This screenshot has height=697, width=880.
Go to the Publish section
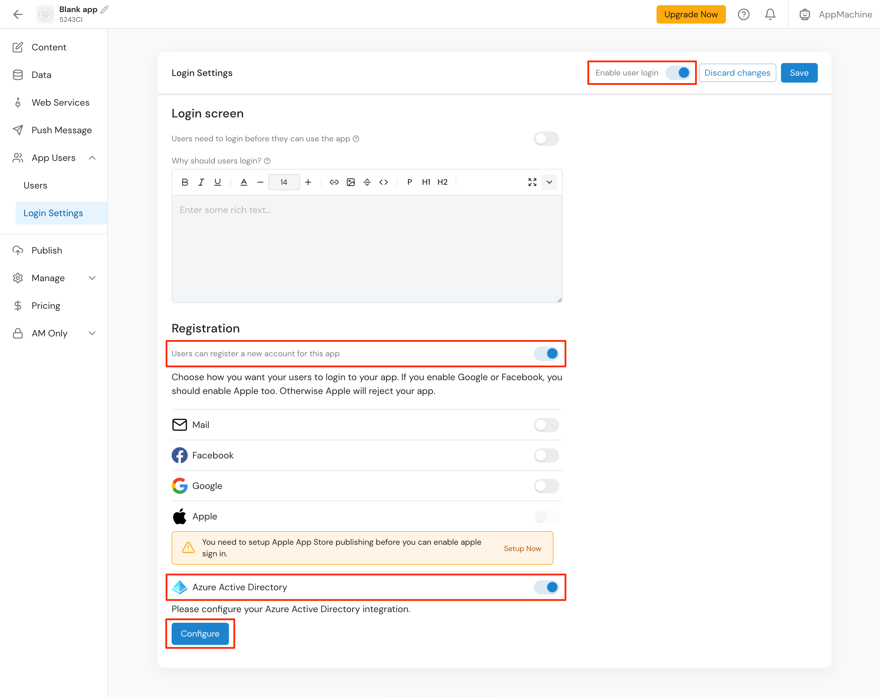(47, 250)
